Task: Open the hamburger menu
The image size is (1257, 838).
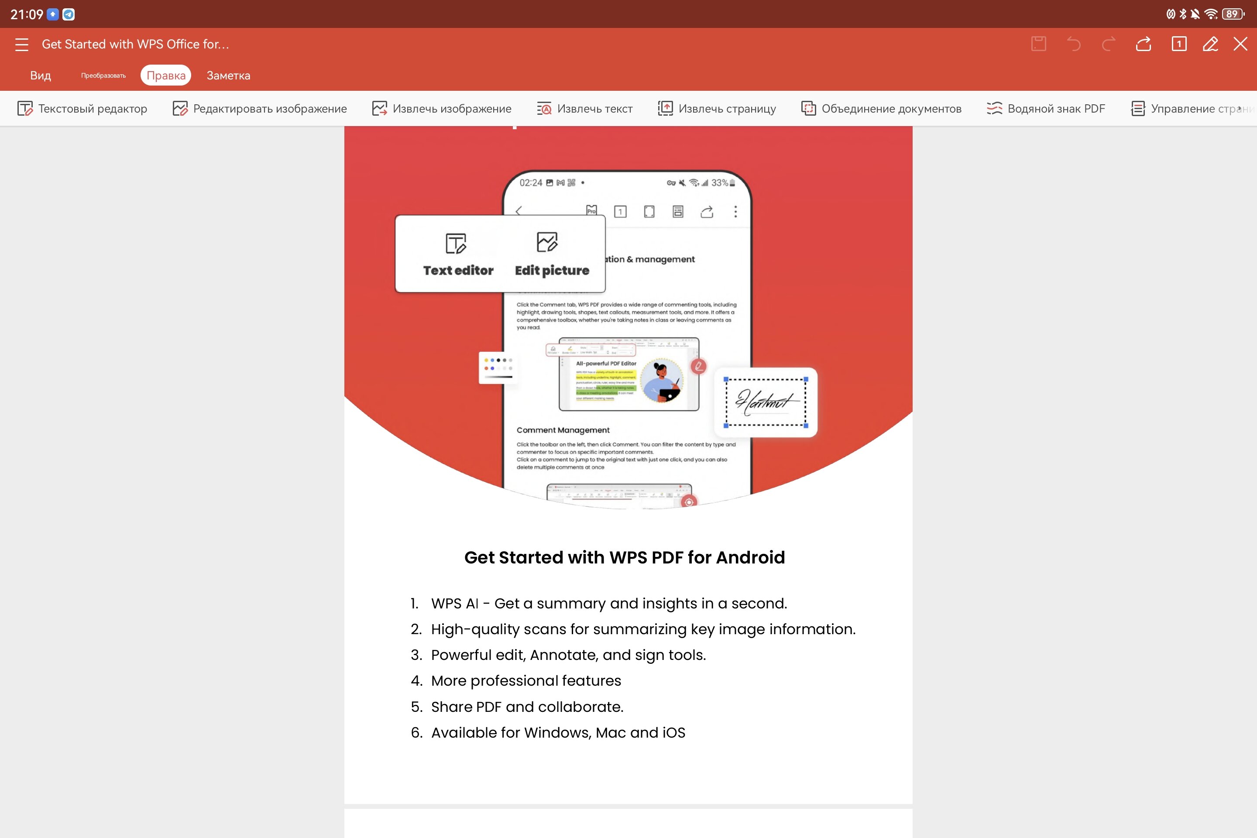Action: coord(21,45)
